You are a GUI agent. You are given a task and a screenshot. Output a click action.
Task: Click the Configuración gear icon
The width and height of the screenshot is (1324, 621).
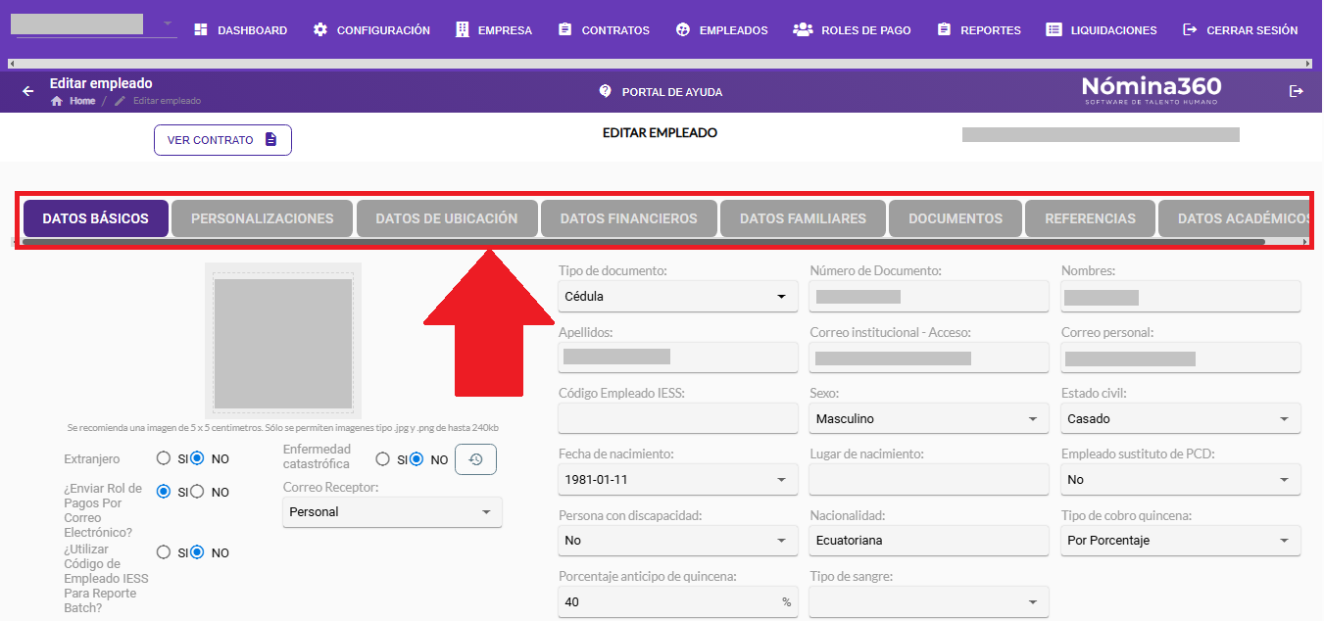(320, 30)
